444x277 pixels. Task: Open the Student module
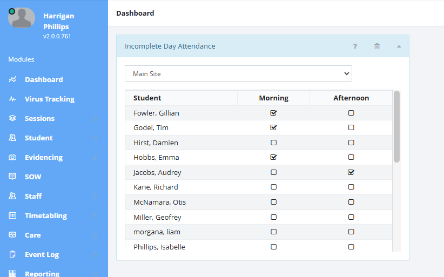point(39,138)
